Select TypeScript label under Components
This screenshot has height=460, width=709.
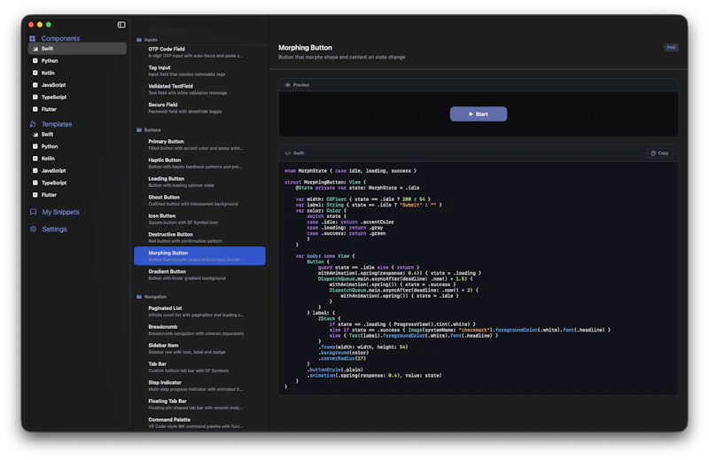tap(54, 97)
